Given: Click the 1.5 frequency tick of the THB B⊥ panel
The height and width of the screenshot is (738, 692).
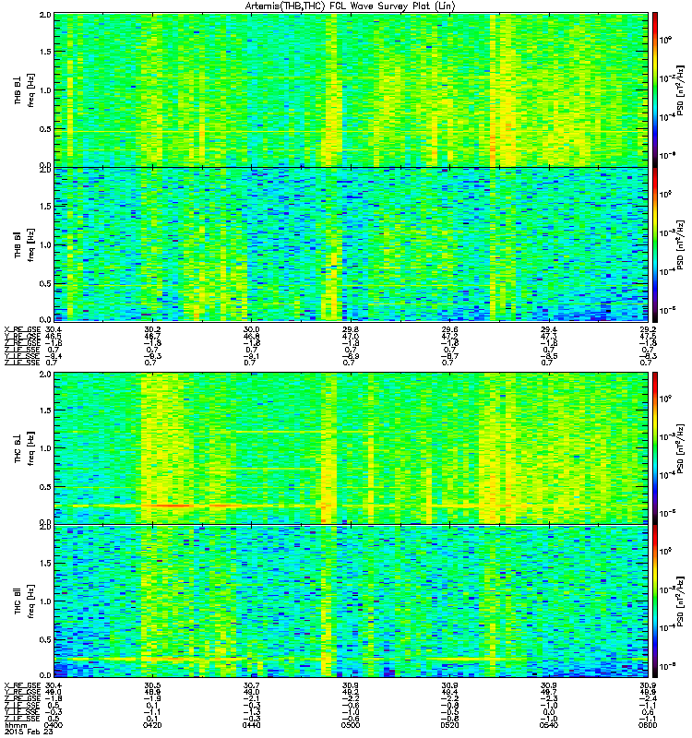Looking at the screenshot, I should pos(45,52).
